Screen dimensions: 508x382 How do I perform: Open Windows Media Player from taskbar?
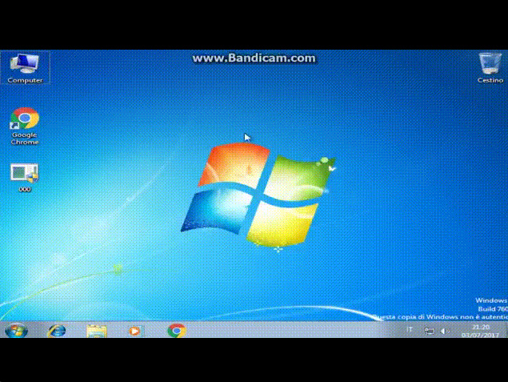point(134,331)
